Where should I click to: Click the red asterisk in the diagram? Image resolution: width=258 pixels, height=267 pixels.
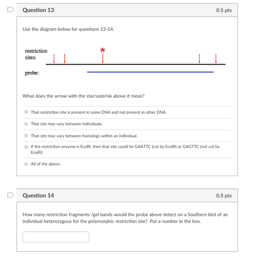[x=103, y=50]
